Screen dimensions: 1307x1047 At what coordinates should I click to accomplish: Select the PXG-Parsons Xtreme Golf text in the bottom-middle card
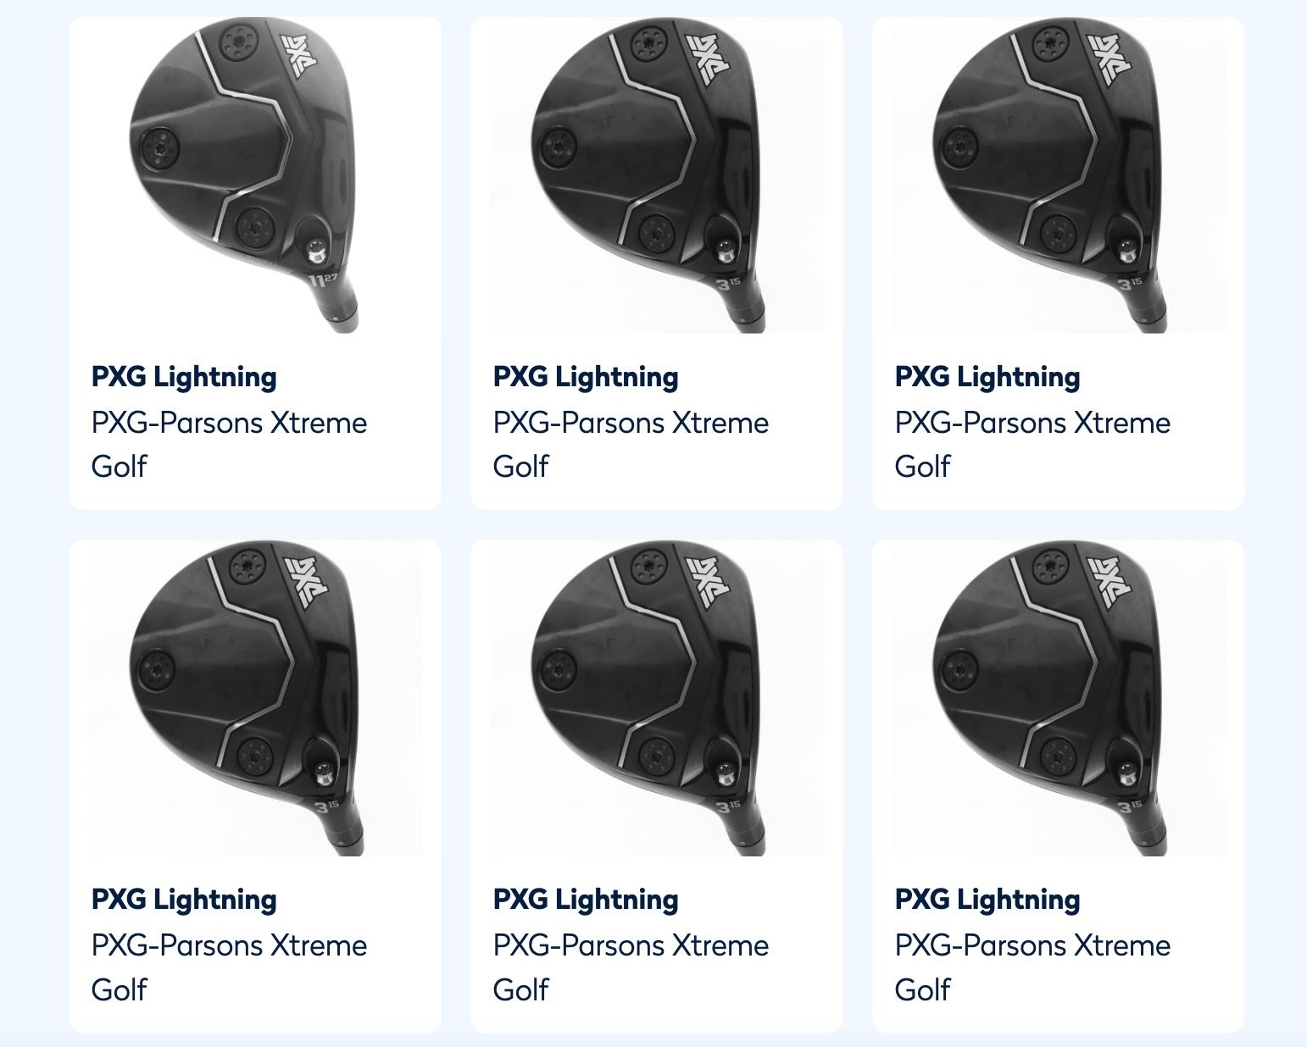coord(631,967)
